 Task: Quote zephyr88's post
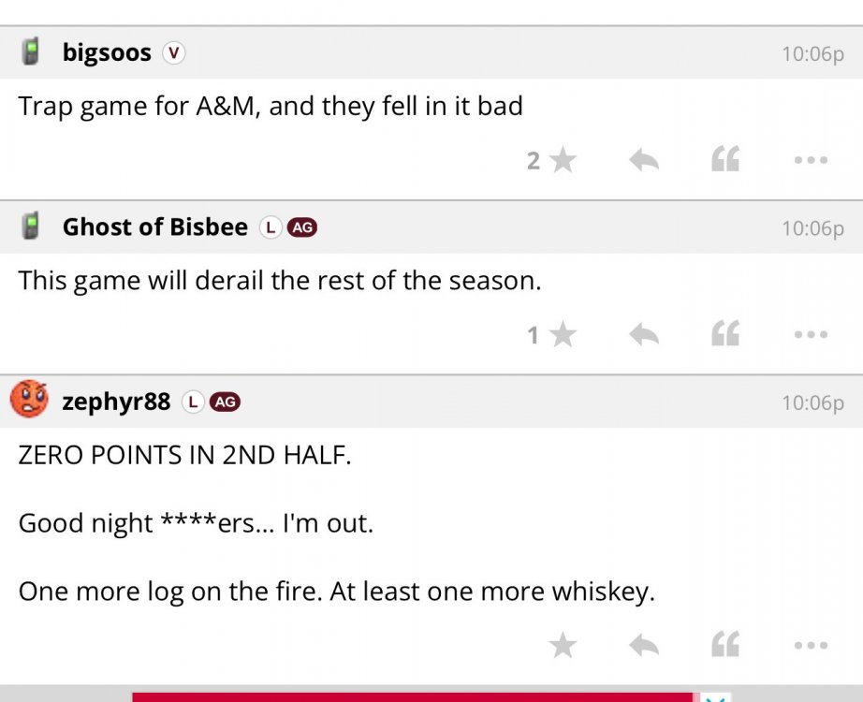point(725,645)
